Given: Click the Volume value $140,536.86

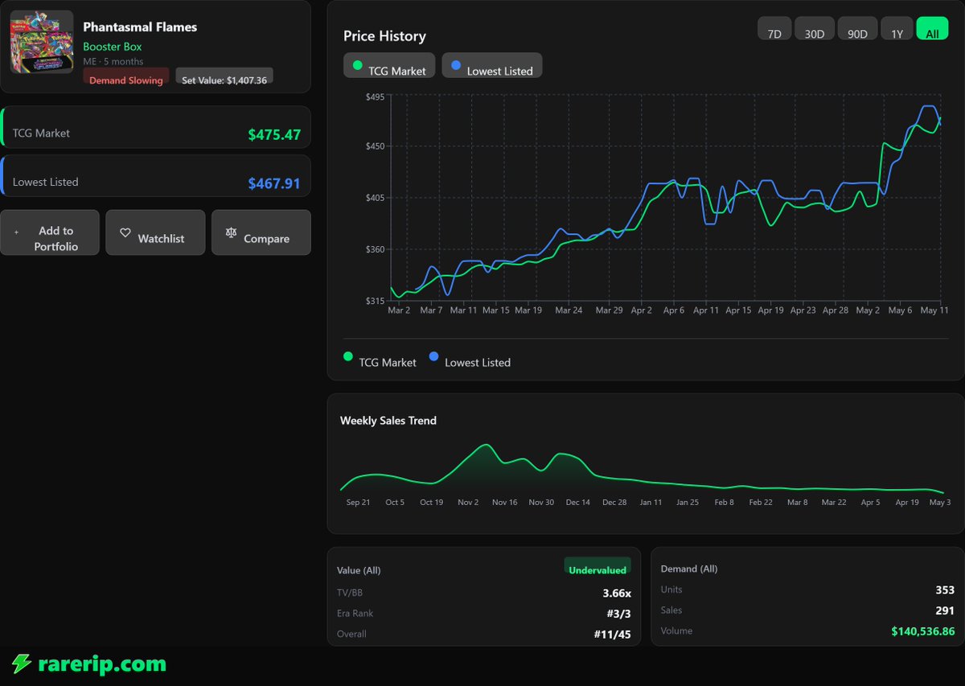Looking at the screenshot, I should point(923,631).
